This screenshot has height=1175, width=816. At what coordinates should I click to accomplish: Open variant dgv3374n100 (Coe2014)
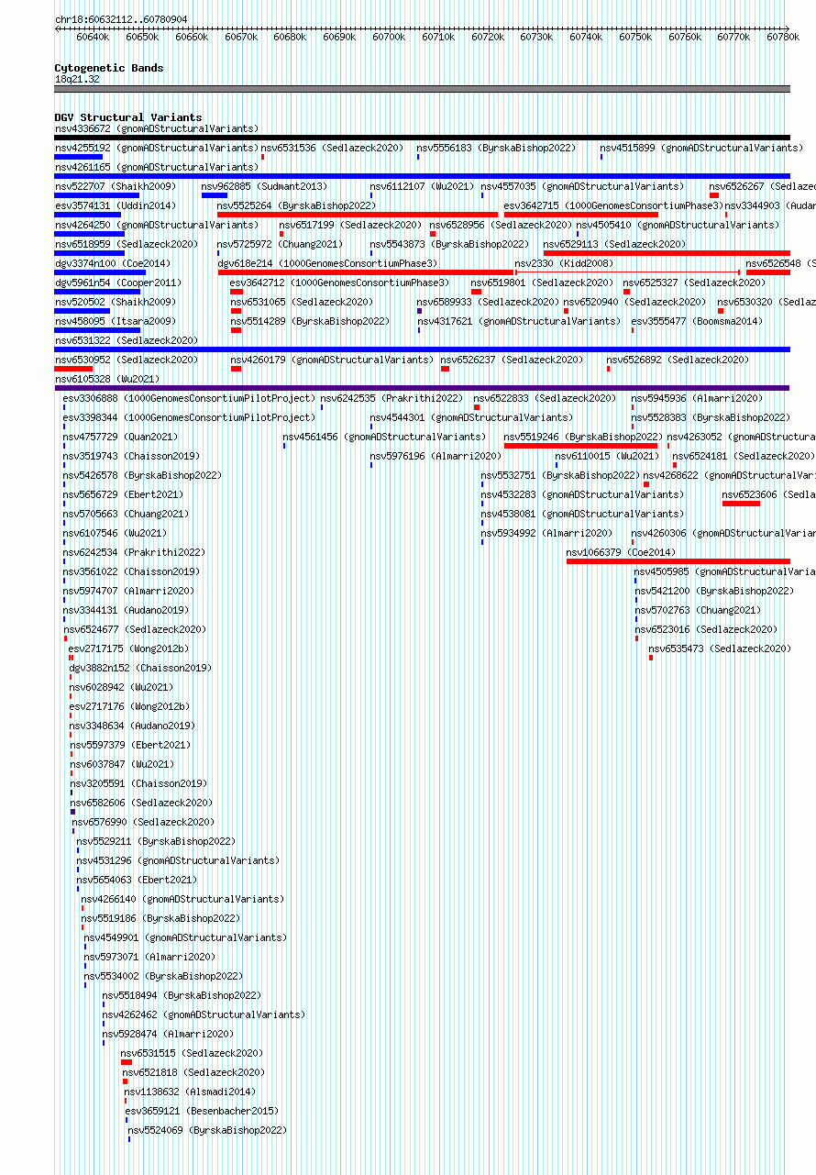(x=112, y=263)
